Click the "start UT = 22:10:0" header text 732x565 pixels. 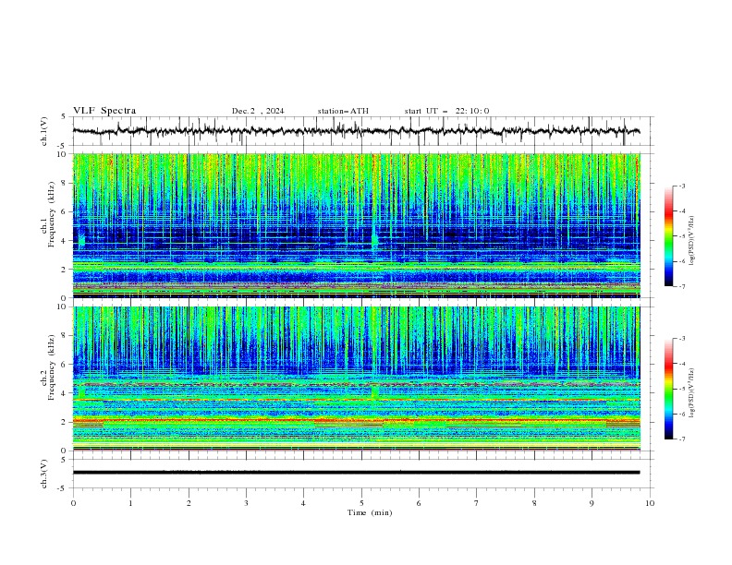point(446,111)
